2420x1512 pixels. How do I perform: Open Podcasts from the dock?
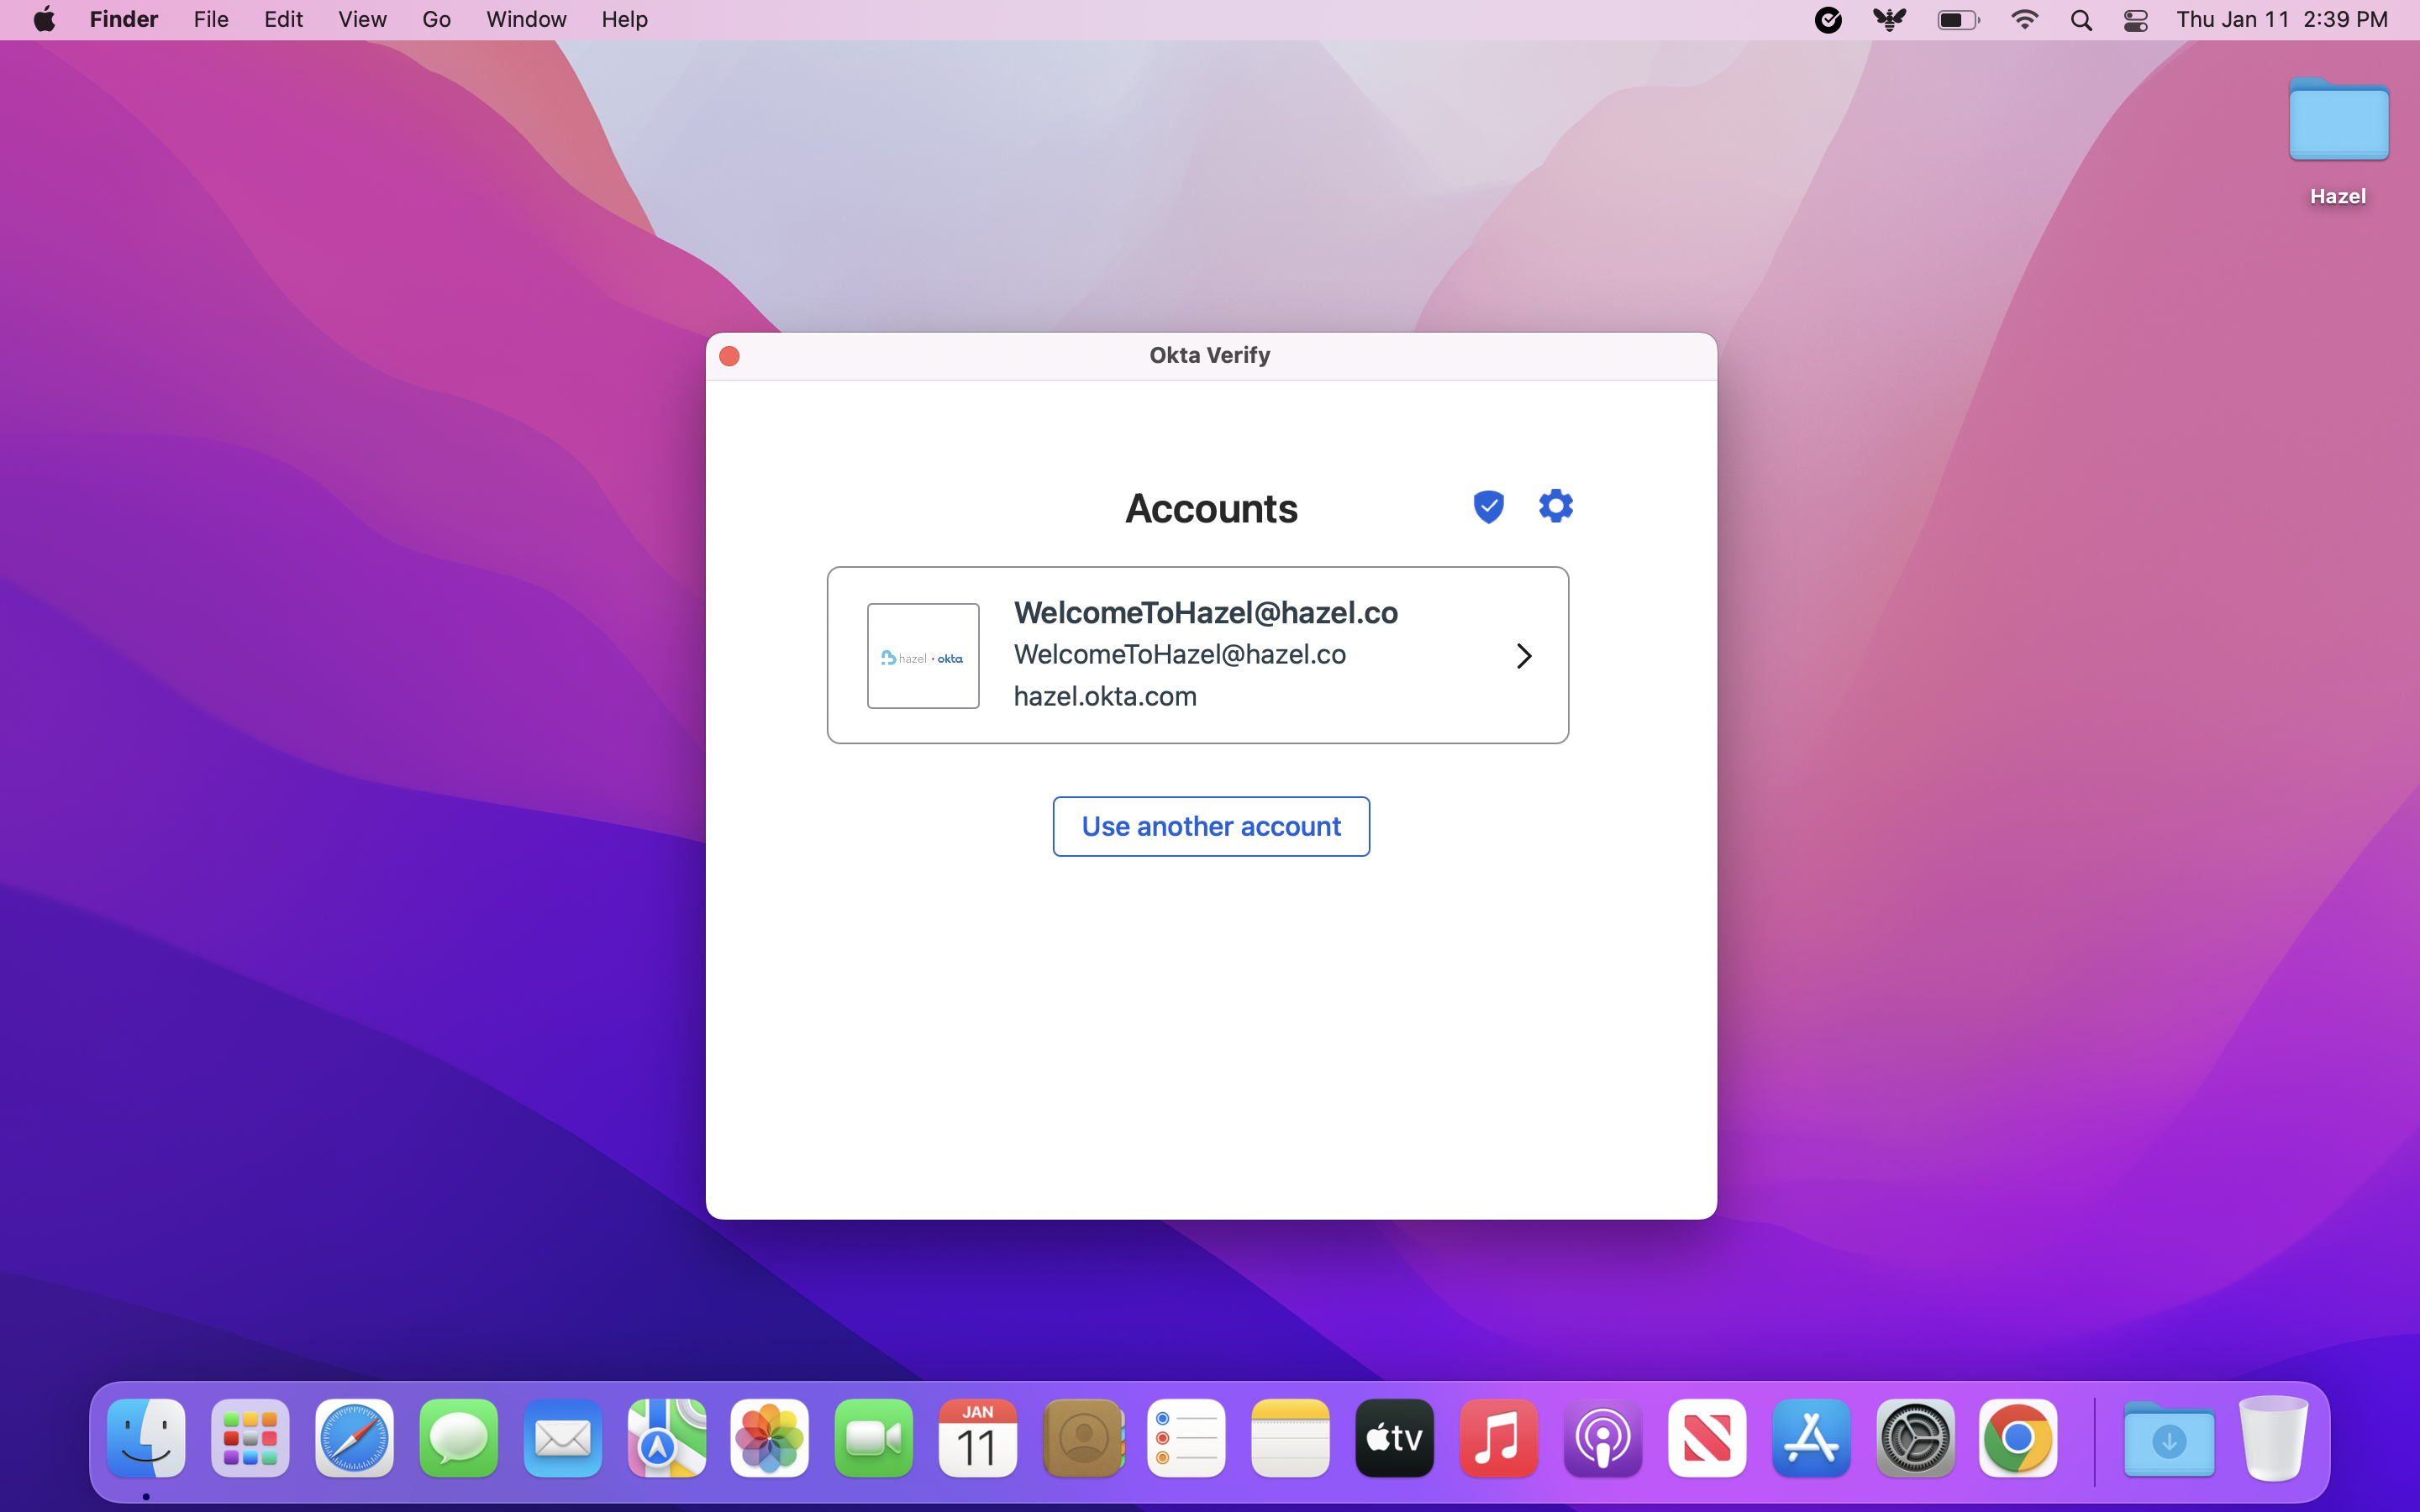(1603, 1438)
